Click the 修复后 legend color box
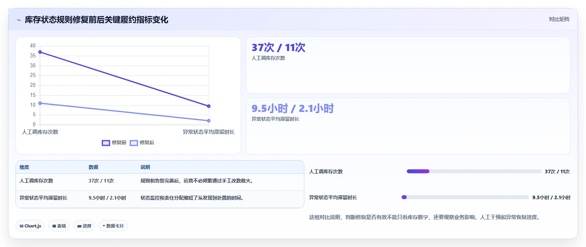This screenshot has width=586, height=247. tap(134, 143)
